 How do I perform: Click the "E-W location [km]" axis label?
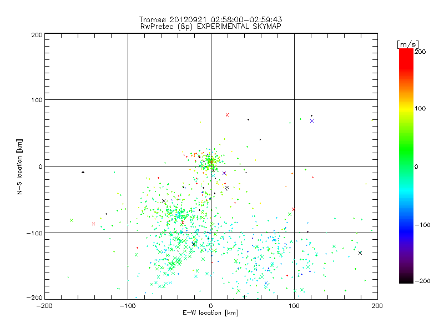click(x=210, y=312)
